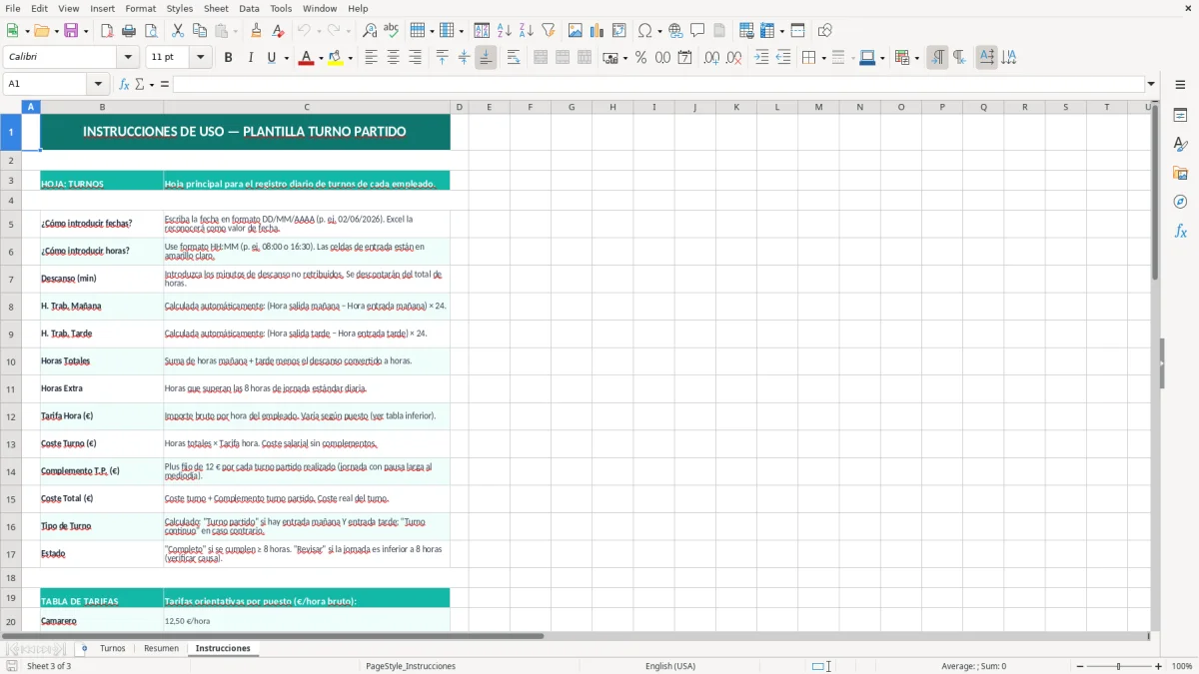Click the Insert Comment icon
Image resolution: width=1199 pixels, height=674 pixels.
tap(697, 31)
